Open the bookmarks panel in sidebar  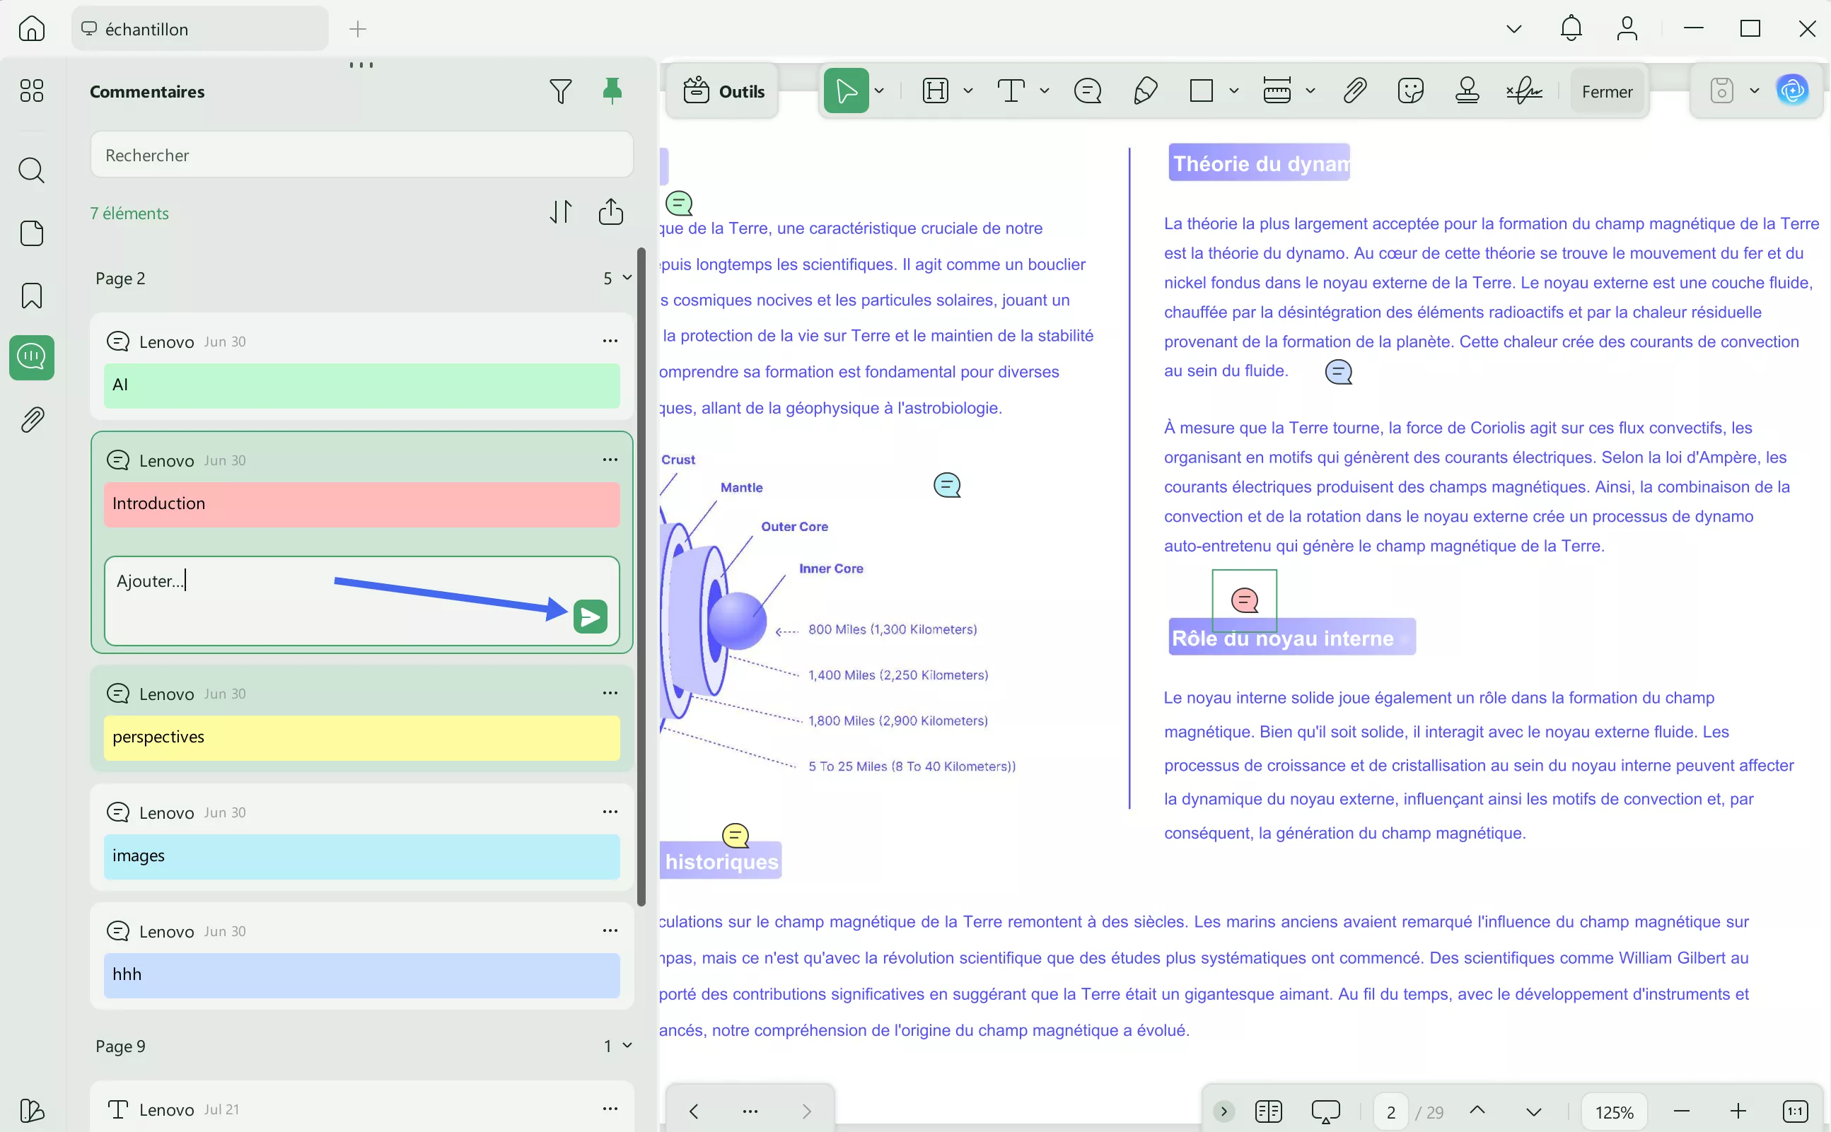pos(31,296)
